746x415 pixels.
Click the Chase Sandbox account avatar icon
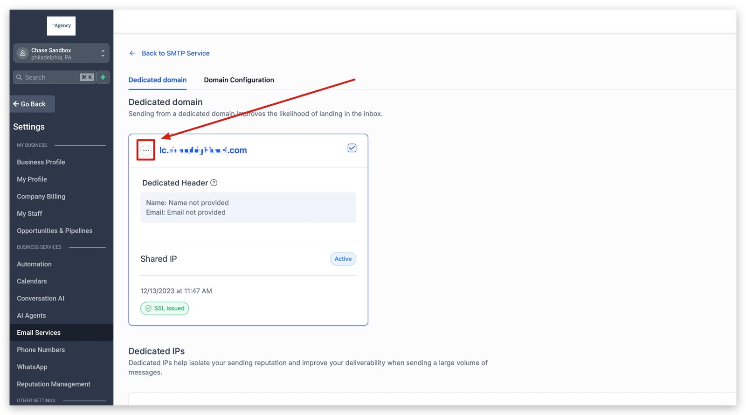[x=22, y=54]
